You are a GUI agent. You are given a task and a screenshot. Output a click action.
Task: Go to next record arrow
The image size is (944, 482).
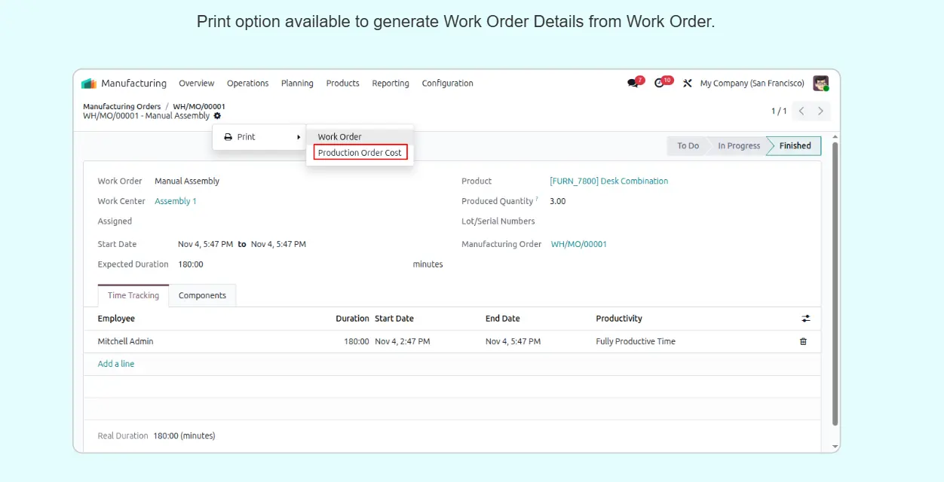click(x=820, y=111)
